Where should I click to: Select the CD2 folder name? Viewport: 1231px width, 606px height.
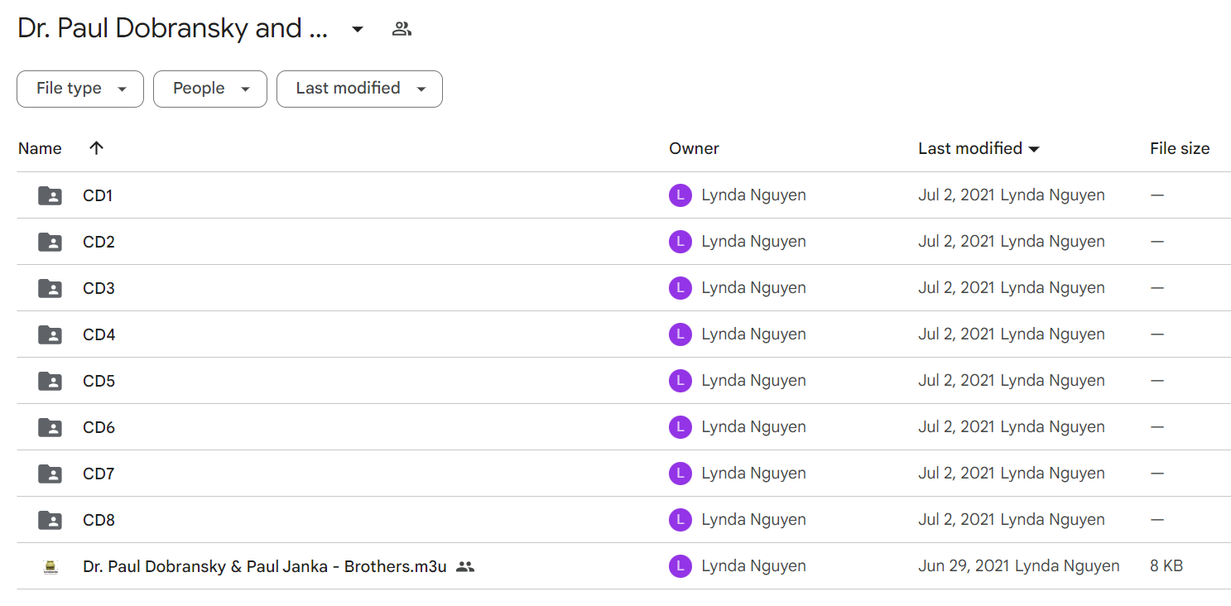[x=99, y=242]
